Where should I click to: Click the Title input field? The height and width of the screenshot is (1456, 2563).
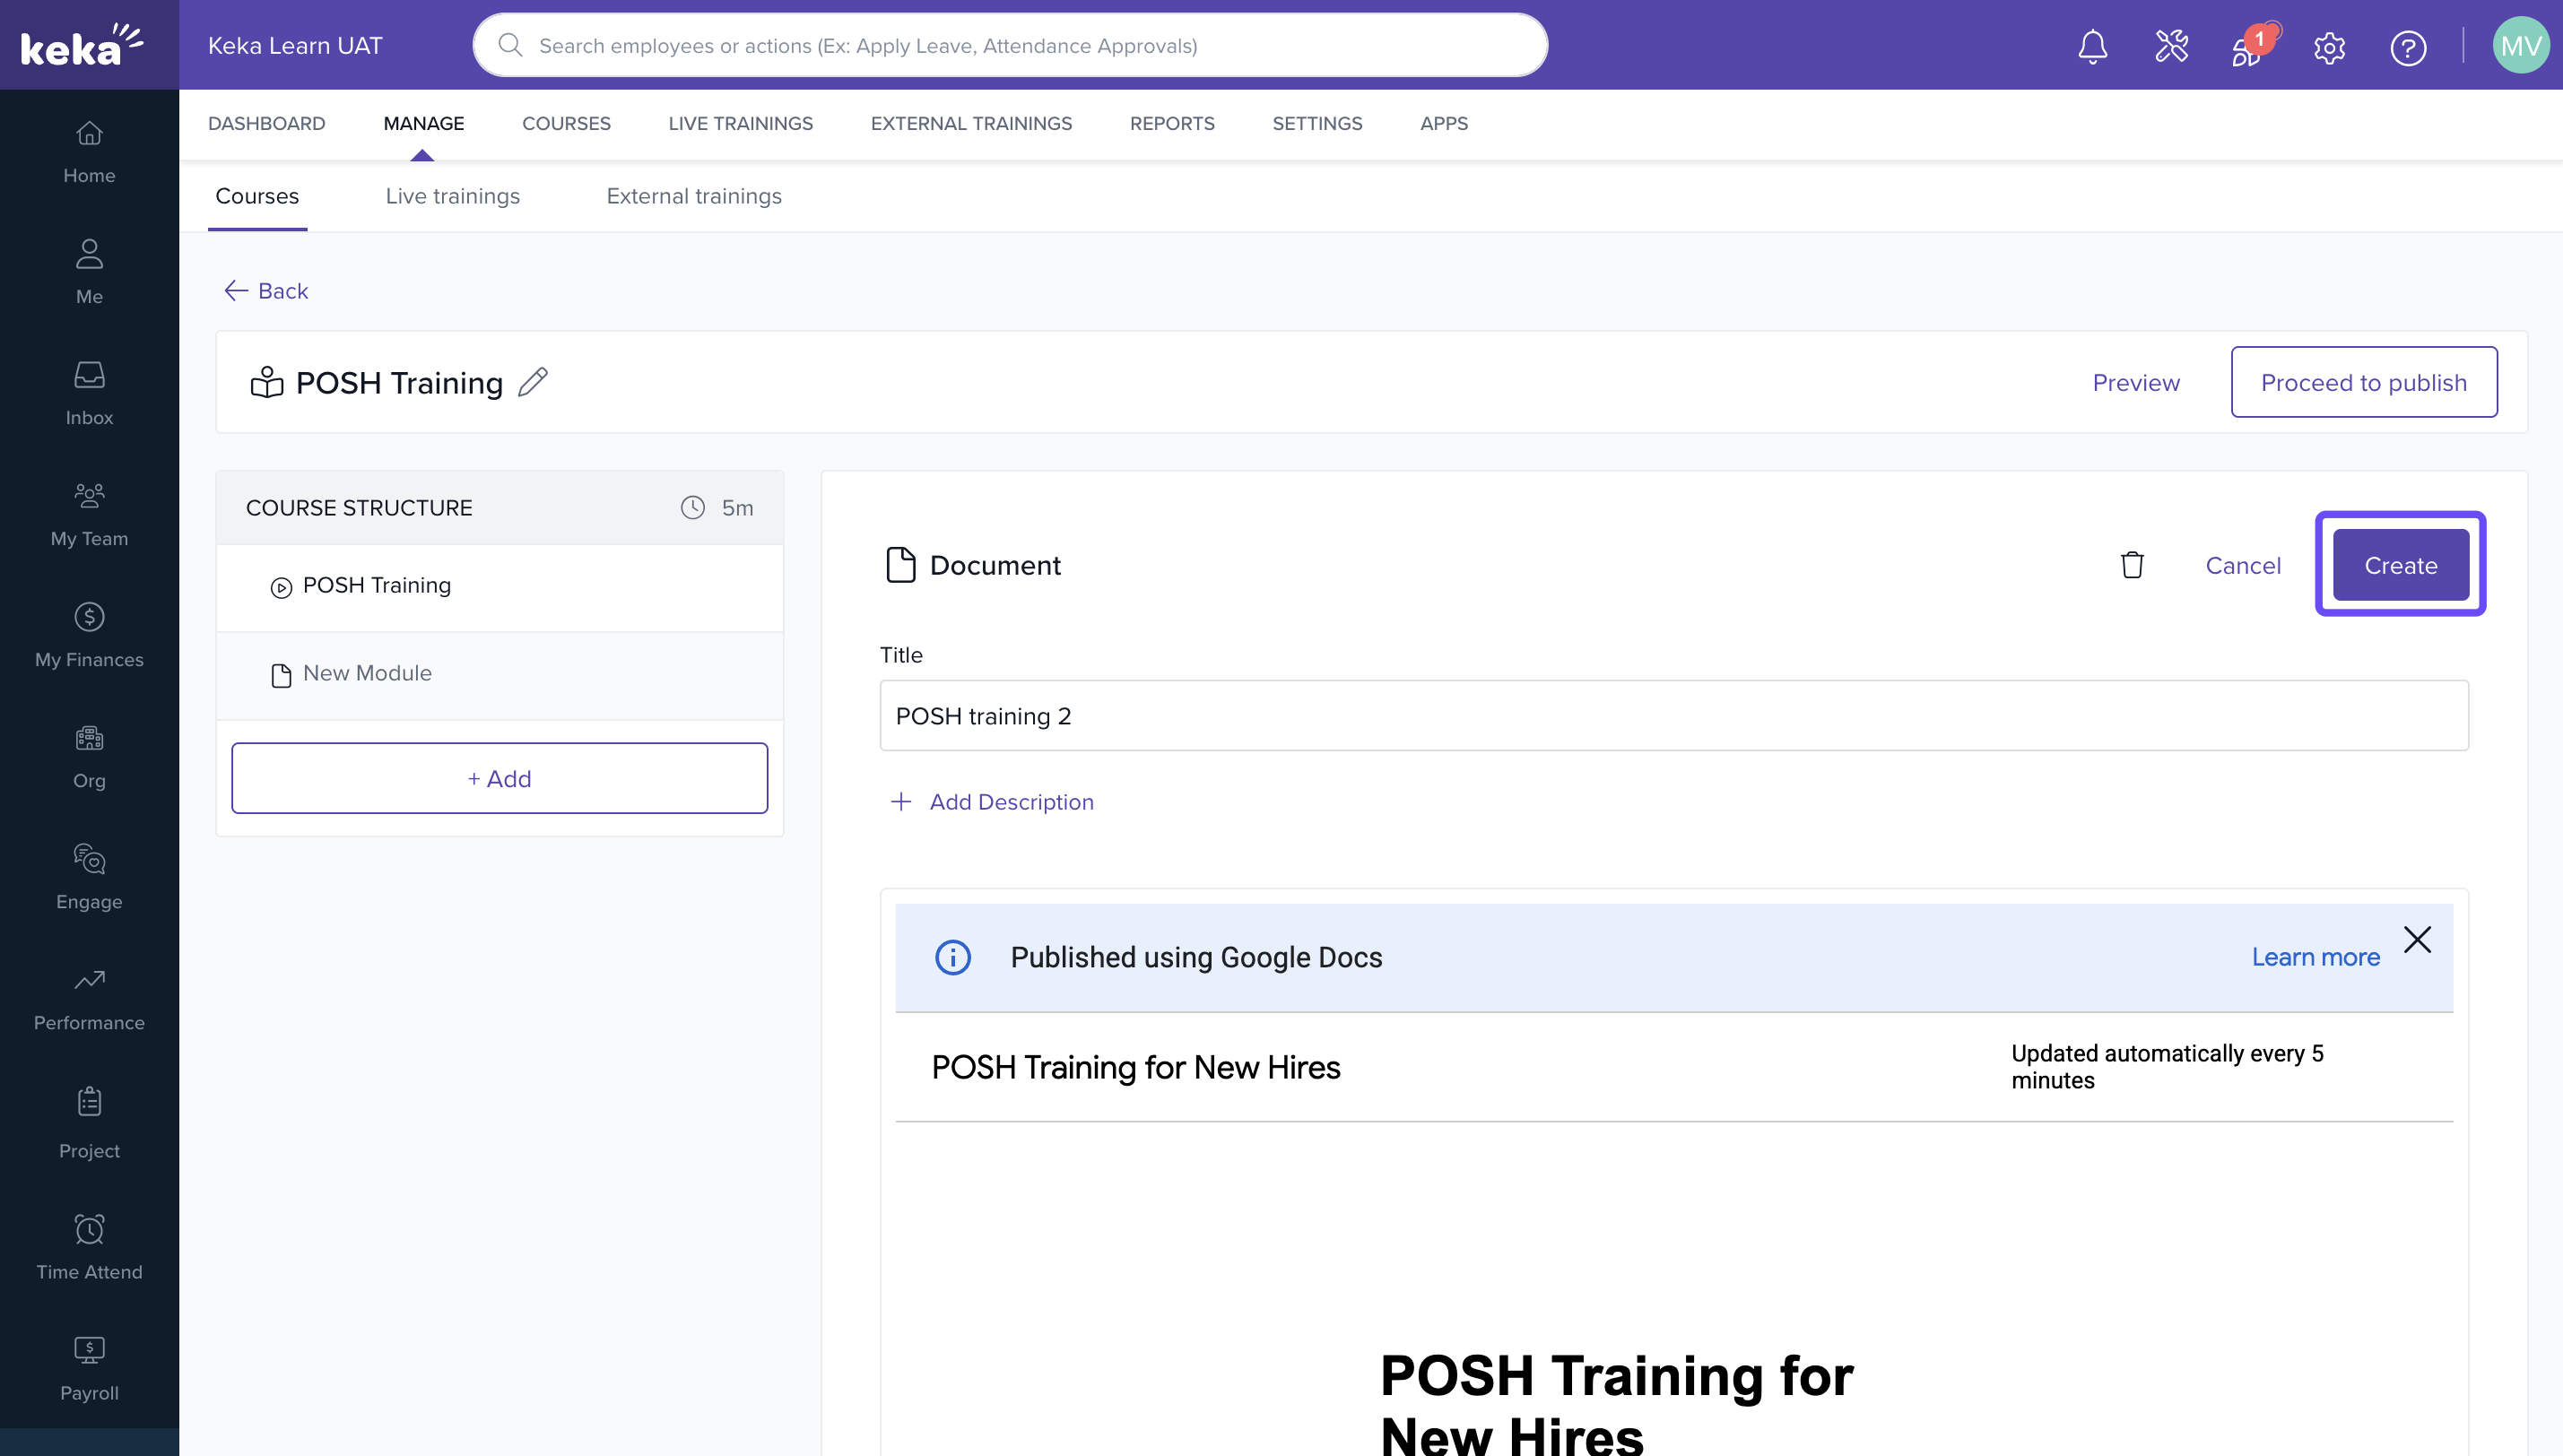click(x=1673, y=716)
